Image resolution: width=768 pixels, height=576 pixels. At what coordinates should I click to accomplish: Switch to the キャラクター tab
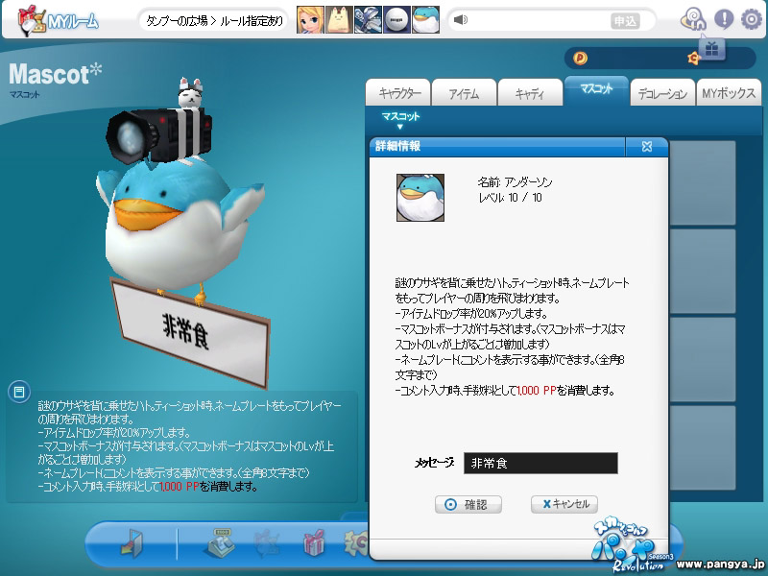(x=399, y=93)
